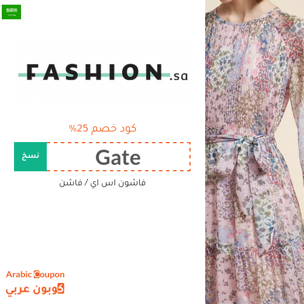Click the orange كود خصم 25% heading
Screen dimensions: 304x304
coord(102,129)
